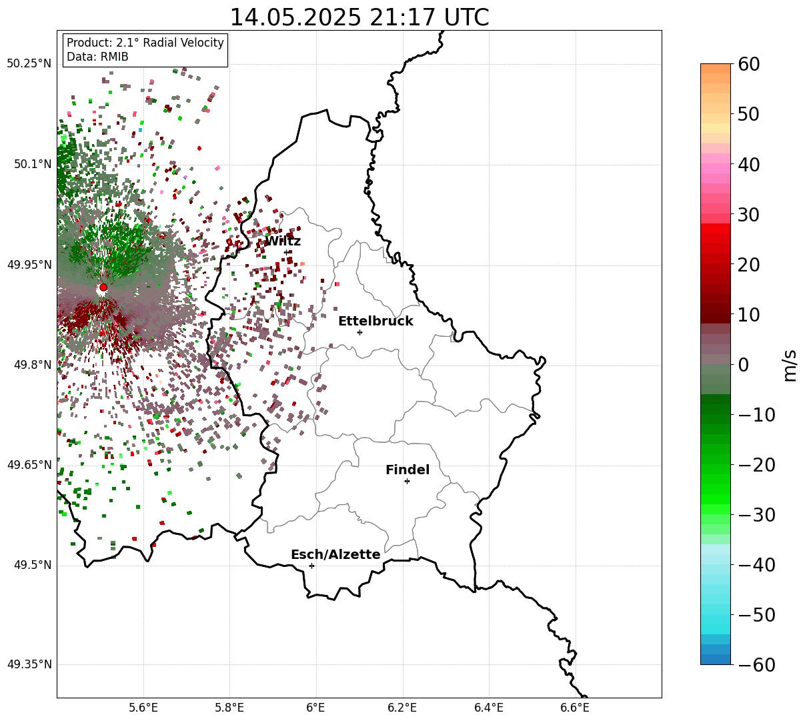Screen dimensions: 805x721
Task: Click the 6.4°E longitude tick label
Action: click(x=489, y=707)
